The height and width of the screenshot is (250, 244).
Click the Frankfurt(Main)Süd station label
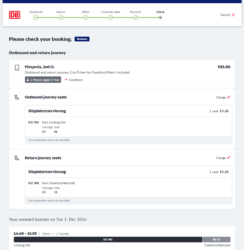pos(217,245)
